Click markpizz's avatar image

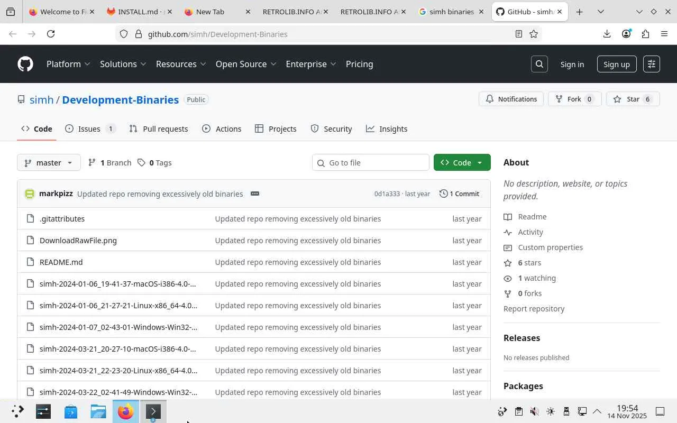tap(30, 194)
